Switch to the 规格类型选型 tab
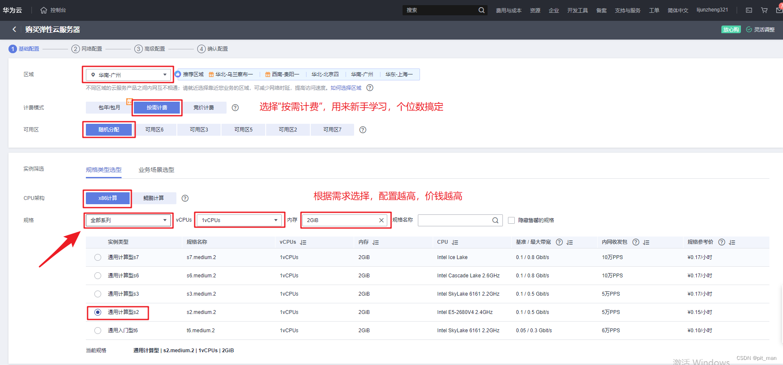783x365 pixels. 104,170
